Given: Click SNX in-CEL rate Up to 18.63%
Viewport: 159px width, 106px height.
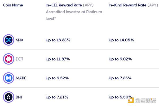Looking at the screenshot, I should pos(58,40).
